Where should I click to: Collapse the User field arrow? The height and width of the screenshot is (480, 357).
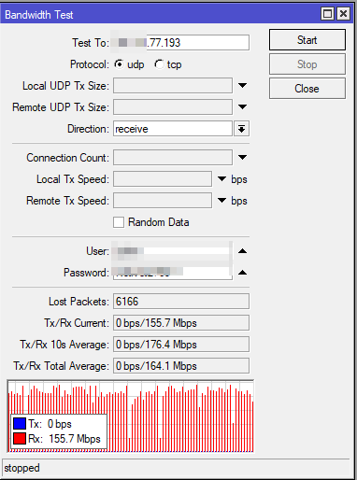click(242, 251)
